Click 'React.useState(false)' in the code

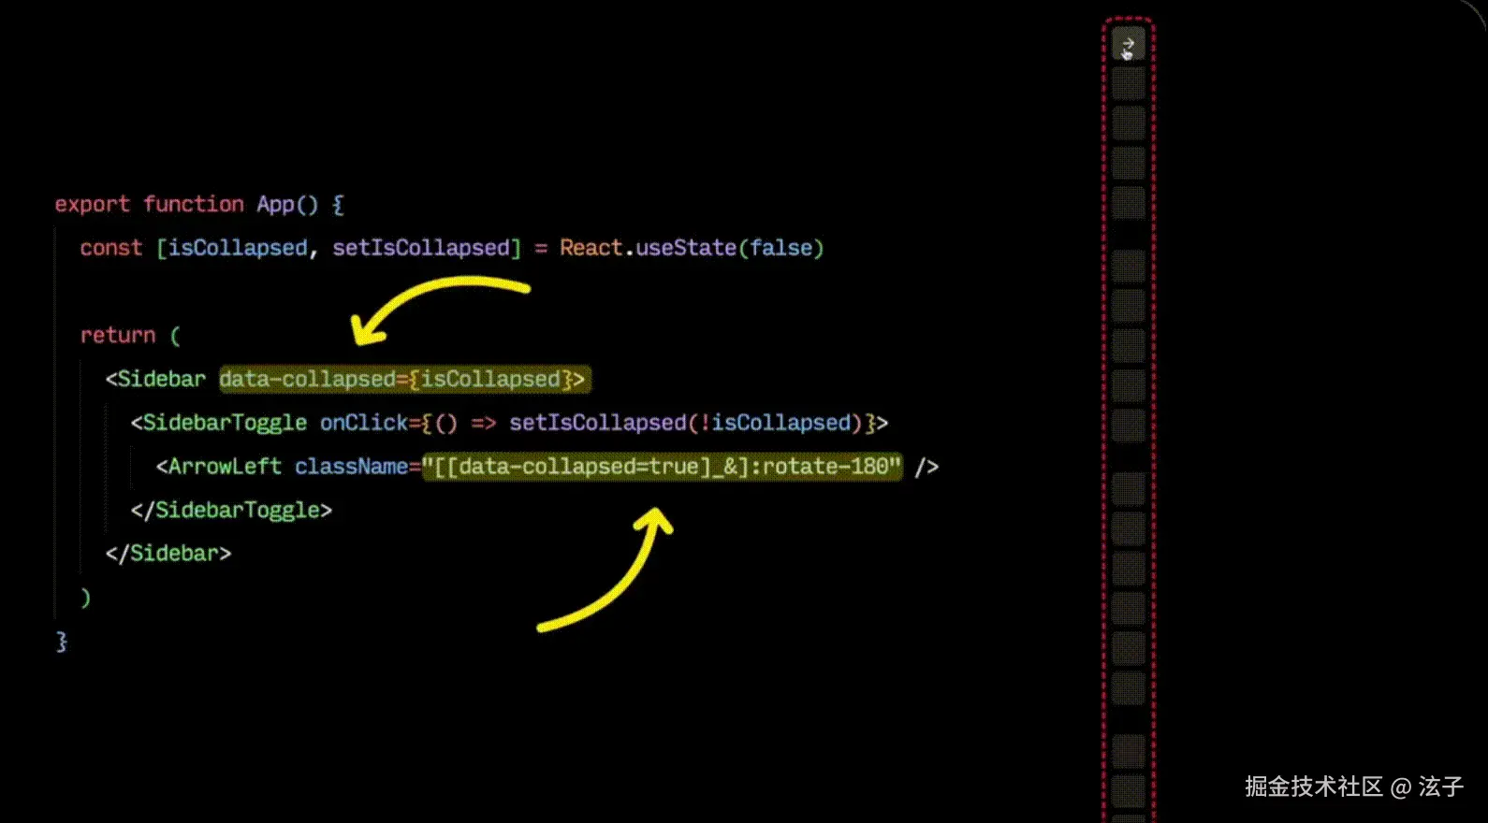(x=692, y=248)
